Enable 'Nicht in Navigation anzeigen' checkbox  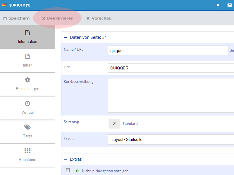[x=68, y=170]
